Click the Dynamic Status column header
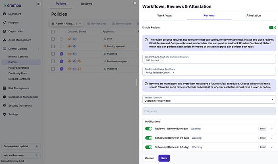 77,31
